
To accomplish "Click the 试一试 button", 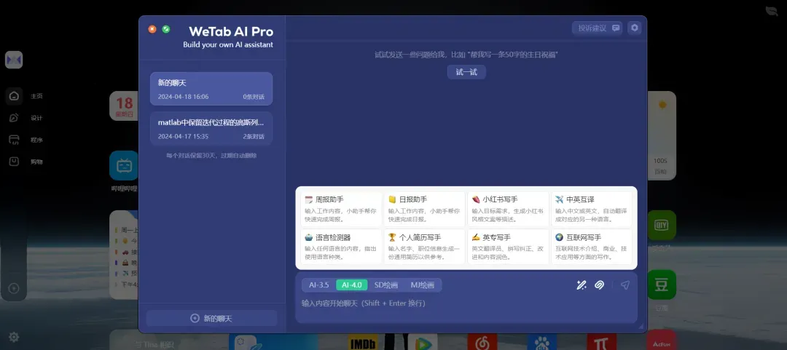I will [x=466, y=72].
